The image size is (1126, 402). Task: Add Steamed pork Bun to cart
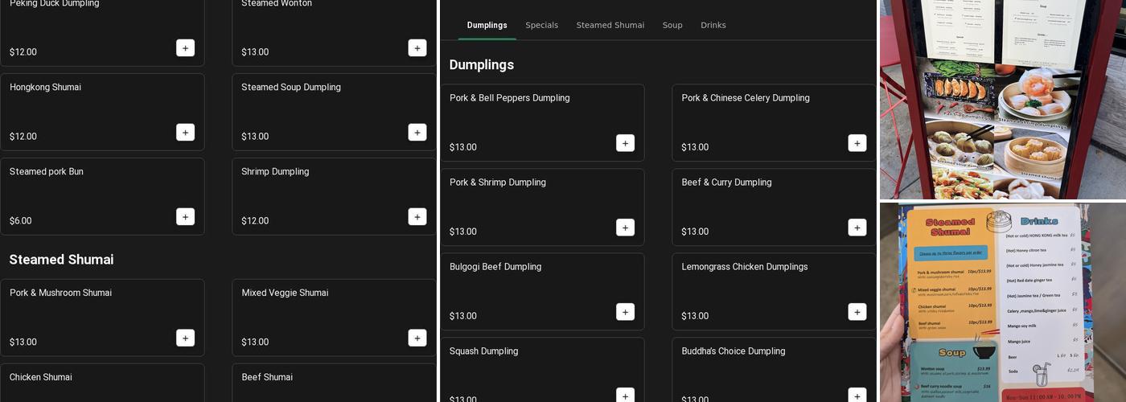click(x=185, y=217)
